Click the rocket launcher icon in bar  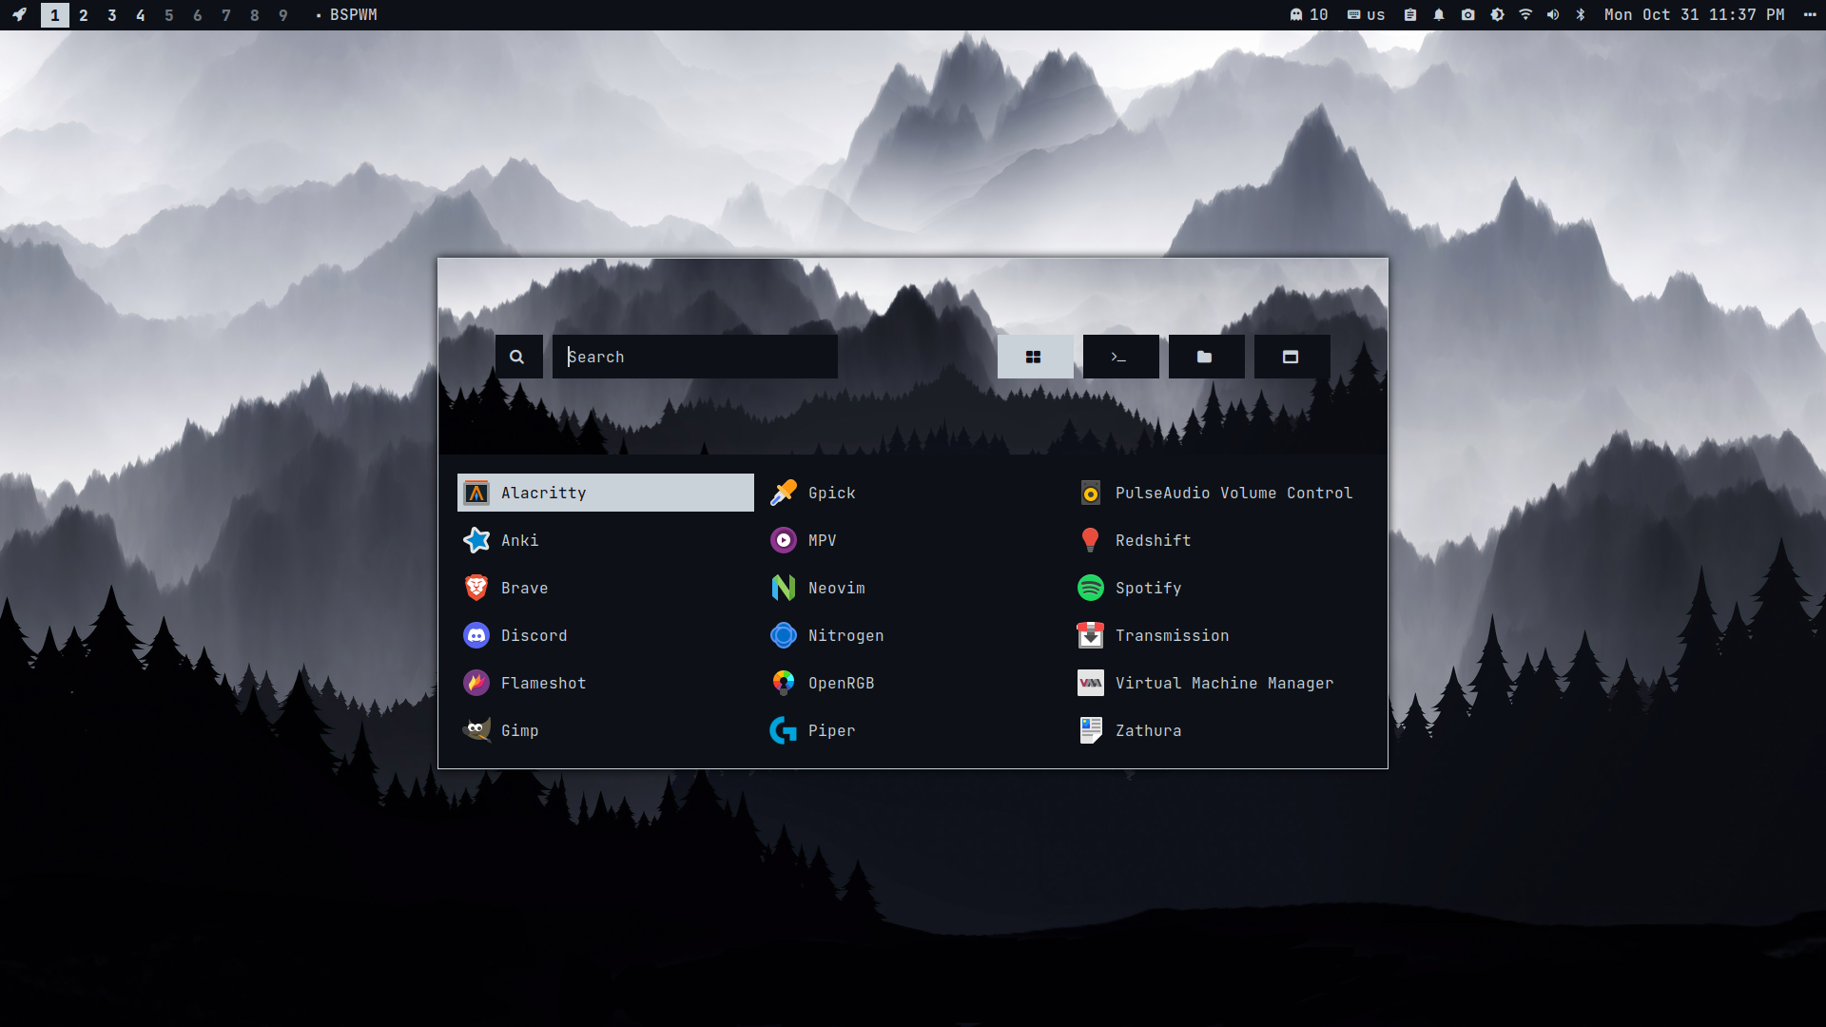(20, 15)
